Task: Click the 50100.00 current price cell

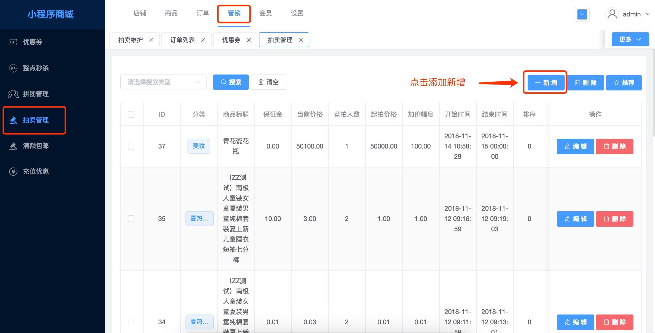Action: [x=310, y=146]
